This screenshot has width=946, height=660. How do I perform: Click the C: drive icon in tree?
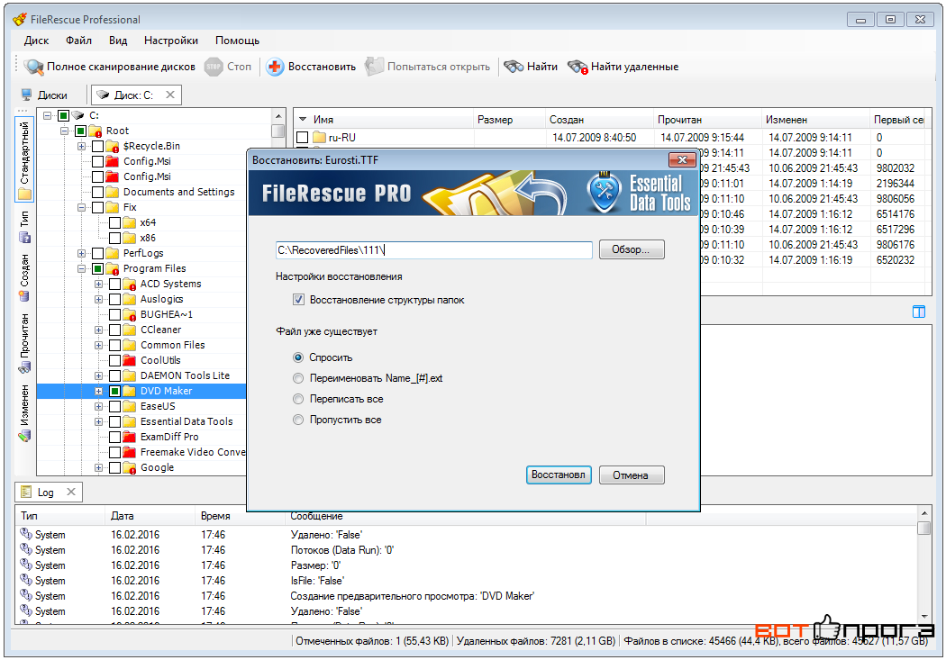(x=77, y=115)
